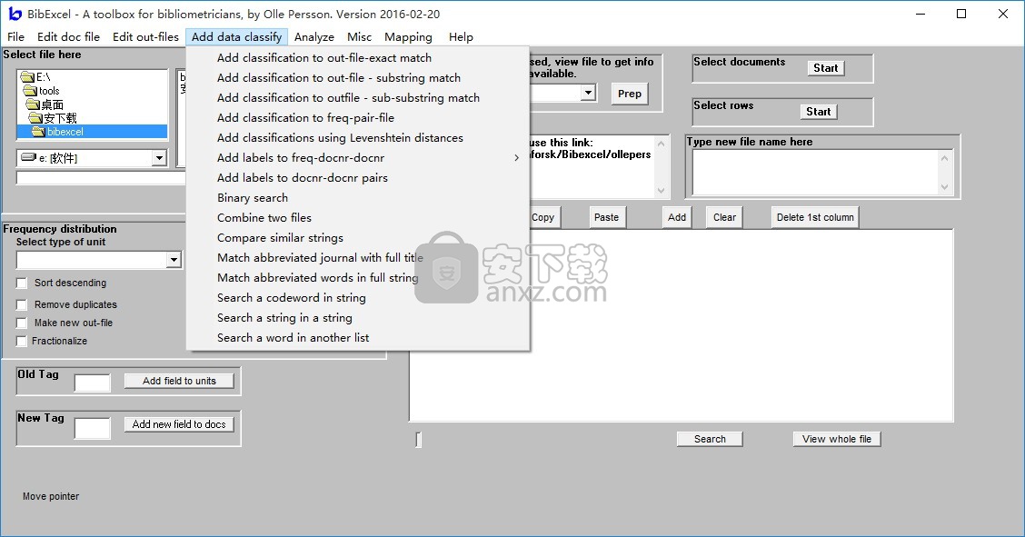The height and width of the screenshot is (537, 1025).
Task: Click Add new field to docs button
Action: click(x=179, y=424)
